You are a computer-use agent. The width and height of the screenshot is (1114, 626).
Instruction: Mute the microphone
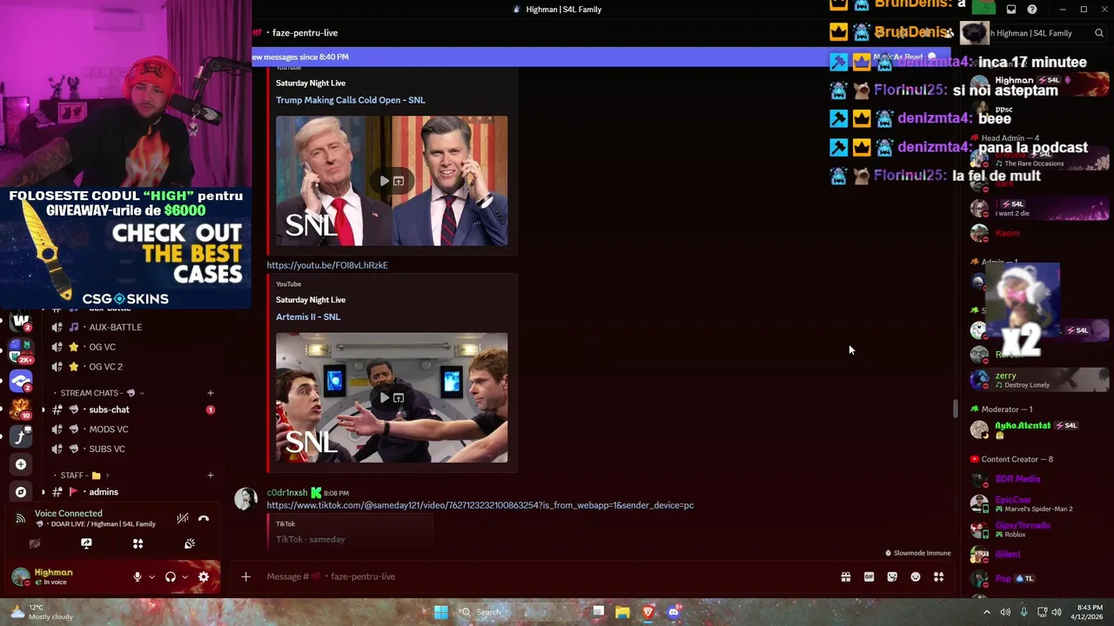pos(137,576)
